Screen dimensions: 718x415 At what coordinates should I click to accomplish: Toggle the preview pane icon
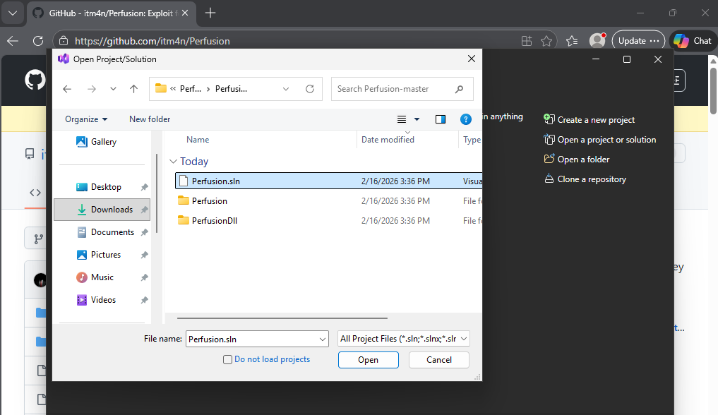[441, 119]
